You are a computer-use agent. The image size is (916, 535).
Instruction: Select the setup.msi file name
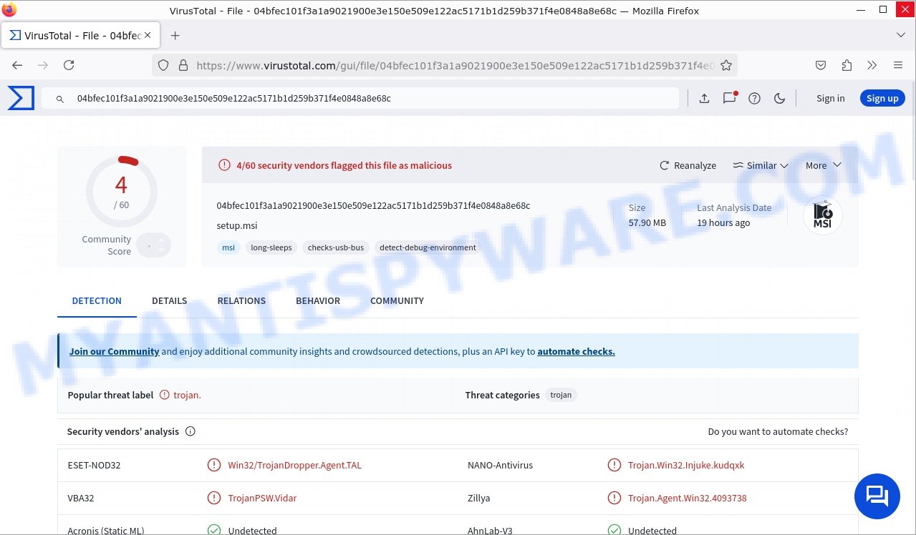click(x=237, y=225)
